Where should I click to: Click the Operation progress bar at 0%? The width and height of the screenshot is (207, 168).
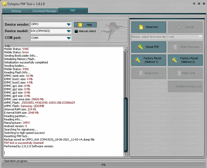(x=103, y=165)
